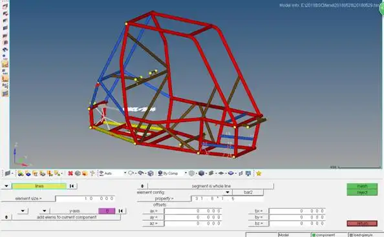Viewport: 384px width, 237px height.
Task: Click the gray sphere icon beside the delete X
Action: (x=78, y=174)
